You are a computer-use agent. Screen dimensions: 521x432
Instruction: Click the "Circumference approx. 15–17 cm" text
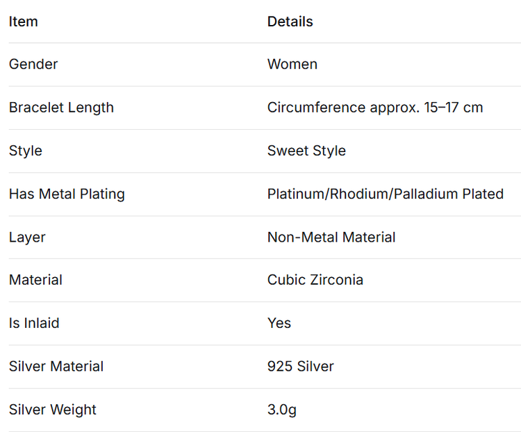pyautogui.click(x=375, y=108)
